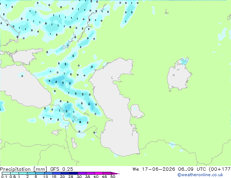The height and width of the screenshot is (178, 231).
Task: Click the 30–35 mm purple legend swatch
Action: pos(82,173)
